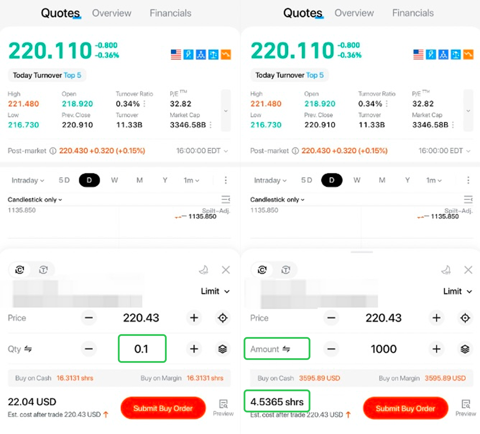This screenshot has height=434, width=480.
Task: Expand the Candlestick only dropdown in right panel
Action: click(x=277, y=200)
